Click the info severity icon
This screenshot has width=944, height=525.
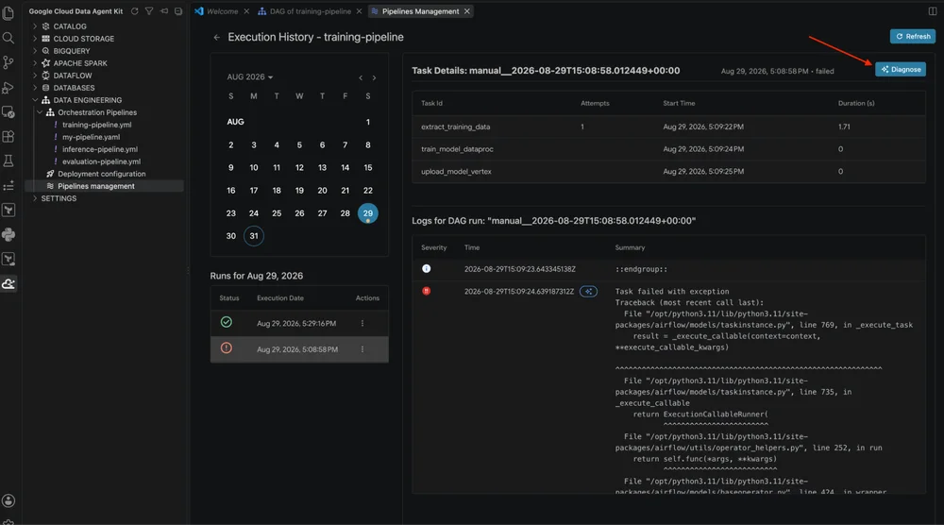pos(427,268)
